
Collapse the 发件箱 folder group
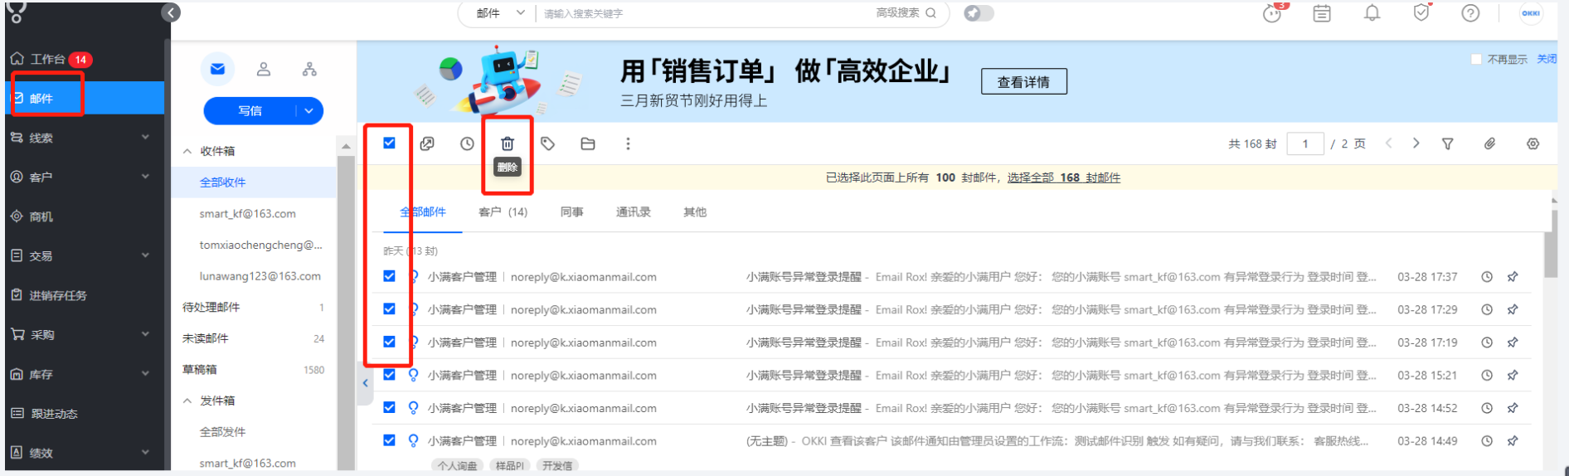(x=187, y=401)
